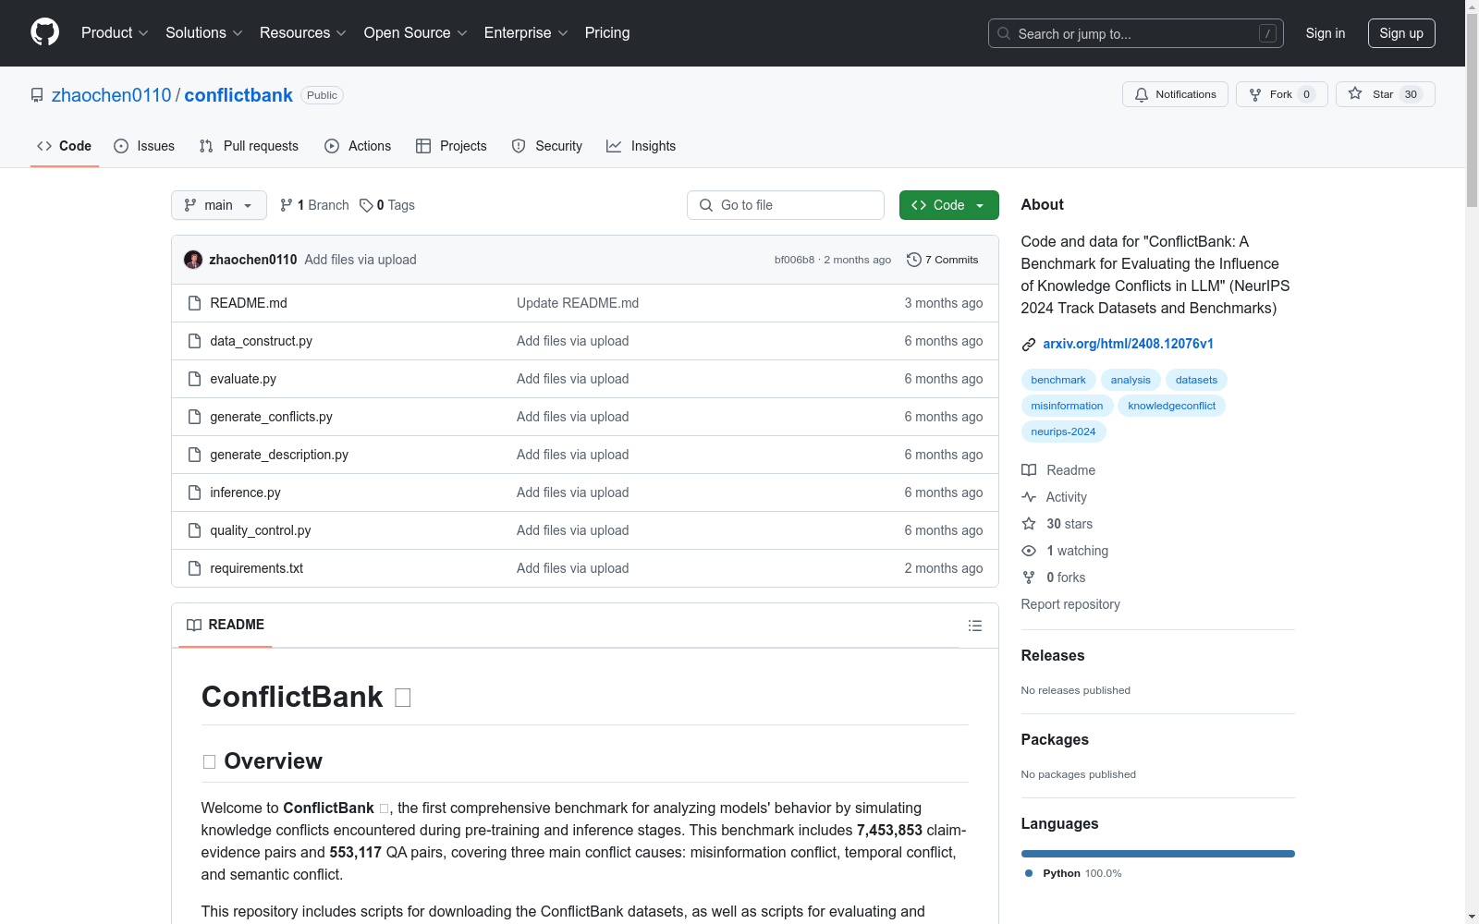
Task: Click the Python language bar
Action: (1157, 854)
